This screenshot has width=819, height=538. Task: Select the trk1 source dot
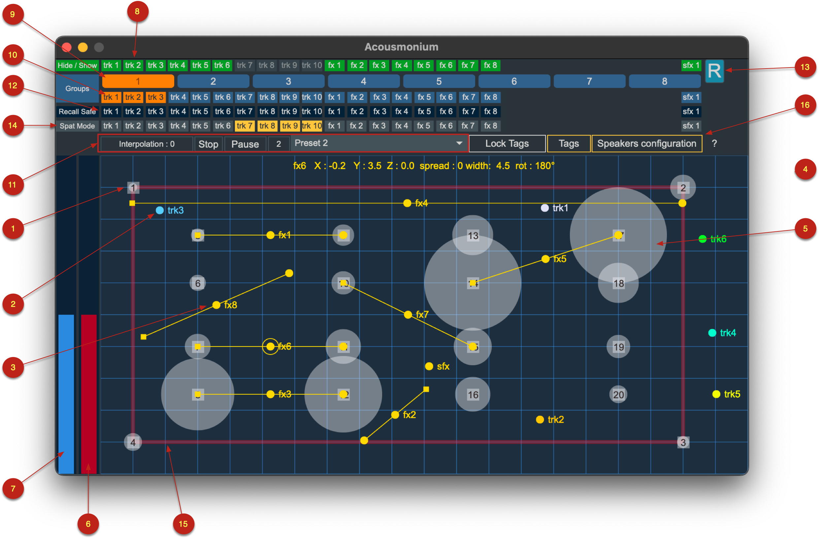click(544, 208)
